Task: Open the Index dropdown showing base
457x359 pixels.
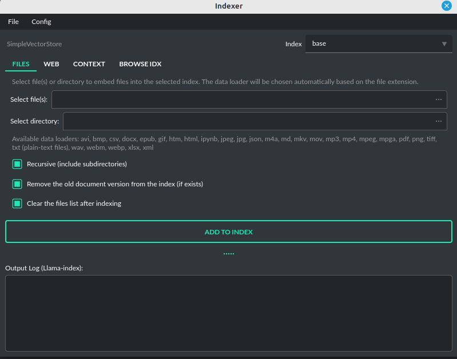Action: (x=372, y=44)
